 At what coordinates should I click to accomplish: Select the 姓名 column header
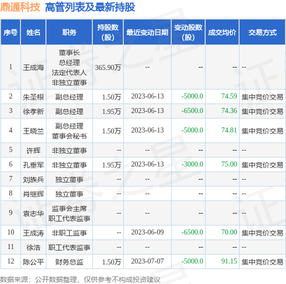tap(33, 32)
